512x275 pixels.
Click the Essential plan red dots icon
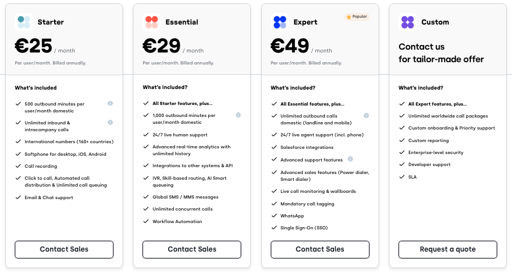[152, 22]
